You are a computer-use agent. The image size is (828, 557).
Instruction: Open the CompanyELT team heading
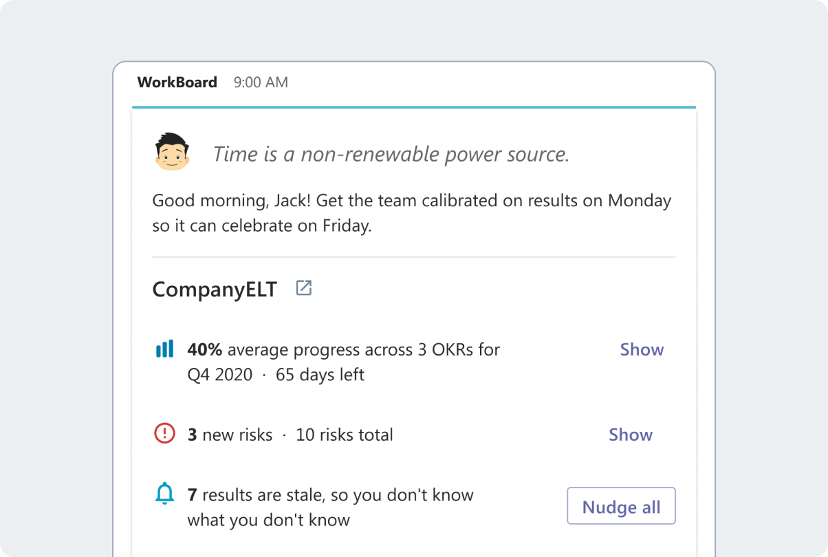click(x=215, y=289)
